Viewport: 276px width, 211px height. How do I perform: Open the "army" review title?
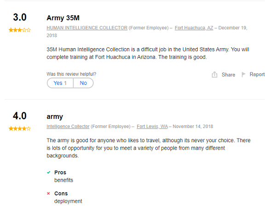(x=55, y=117)
